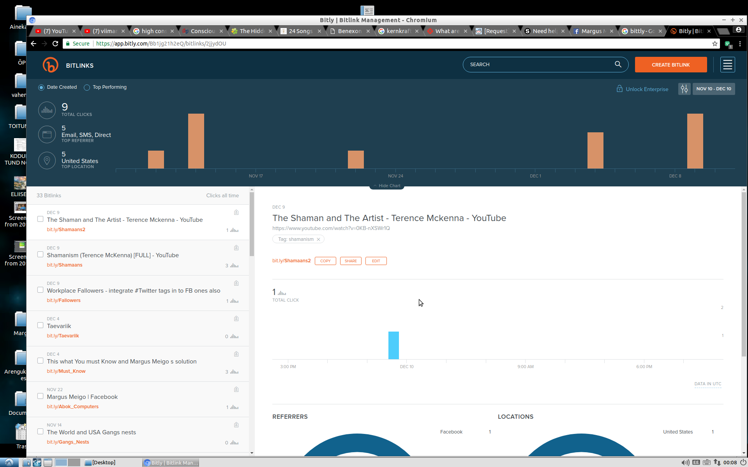Click lock icon on Gangs_Nests bitlink

tap(236, 425)
